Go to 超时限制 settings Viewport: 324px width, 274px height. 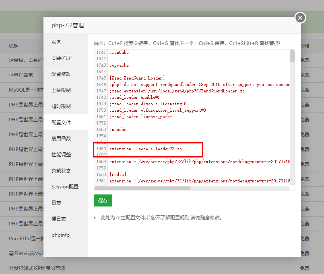(61, 106)
